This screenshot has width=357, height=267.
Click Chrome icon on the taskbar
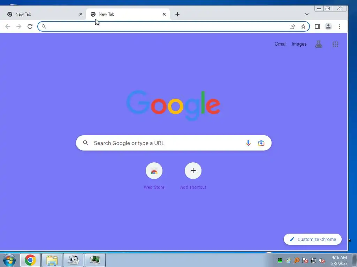30,260
